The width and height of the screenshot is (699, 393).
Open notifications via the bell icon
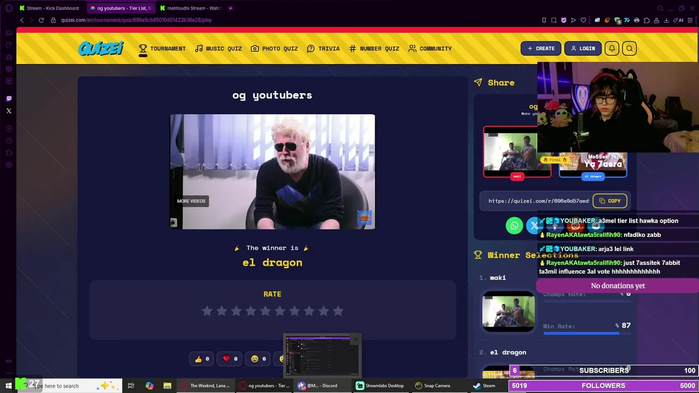pos(612,49)
